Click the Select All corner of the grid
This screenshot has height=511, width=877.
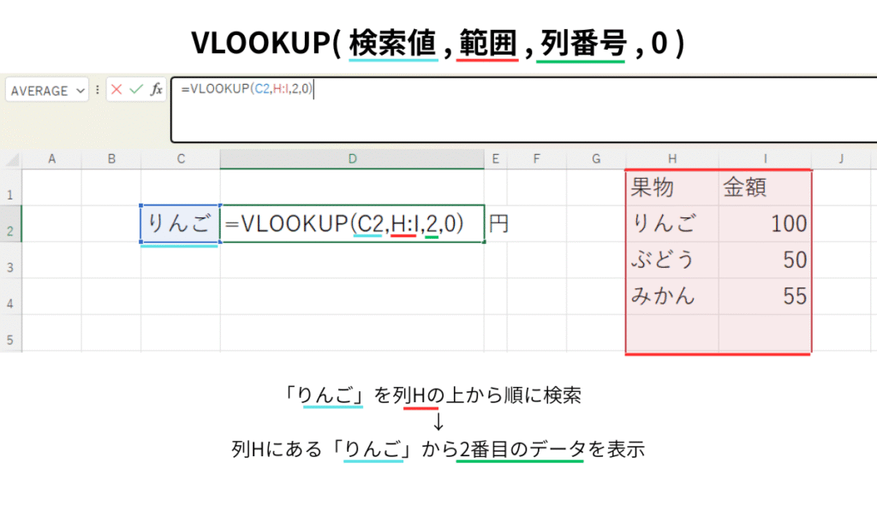[10, 159]
